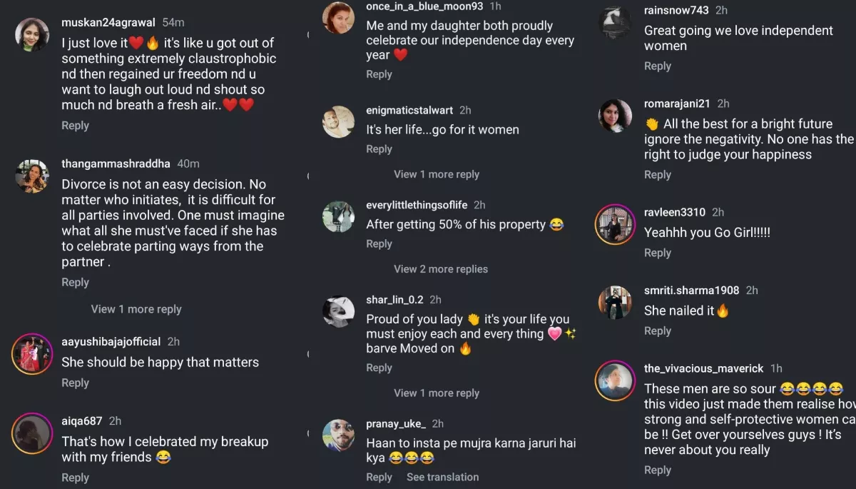Viewport: 856px width, 489px height.
Task: Expand 'View 1 more reply' under thangammashraddha
Action: (136, 309)
